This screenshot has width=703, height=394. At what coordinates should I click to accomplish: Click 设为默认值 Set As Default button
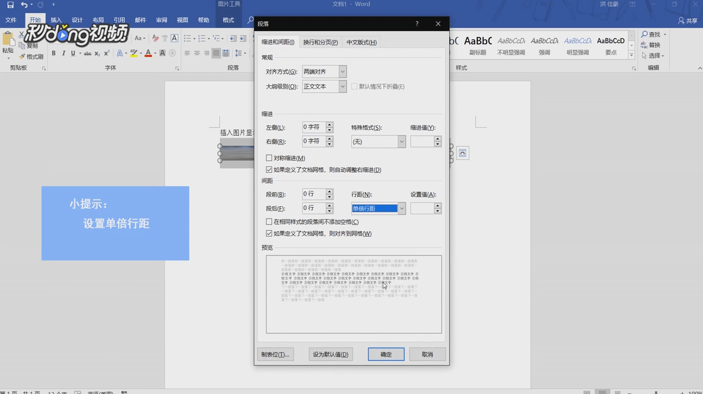pos(331,354)
